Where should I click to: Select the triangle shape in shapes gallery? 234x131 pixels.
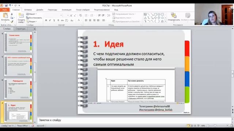145,18
